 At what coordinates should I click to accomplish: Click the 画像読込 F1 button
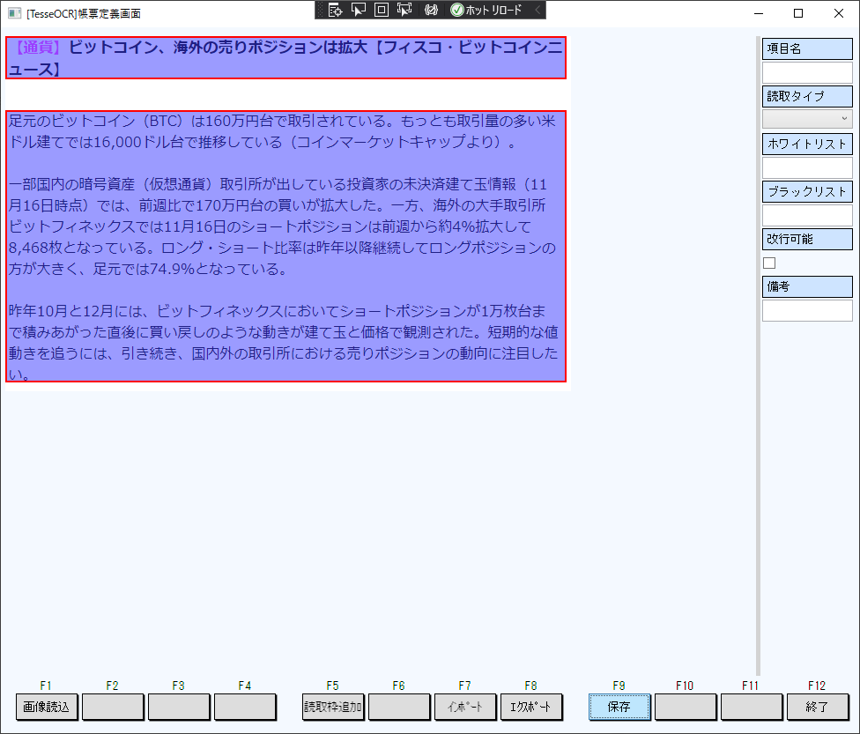point(47,707)
